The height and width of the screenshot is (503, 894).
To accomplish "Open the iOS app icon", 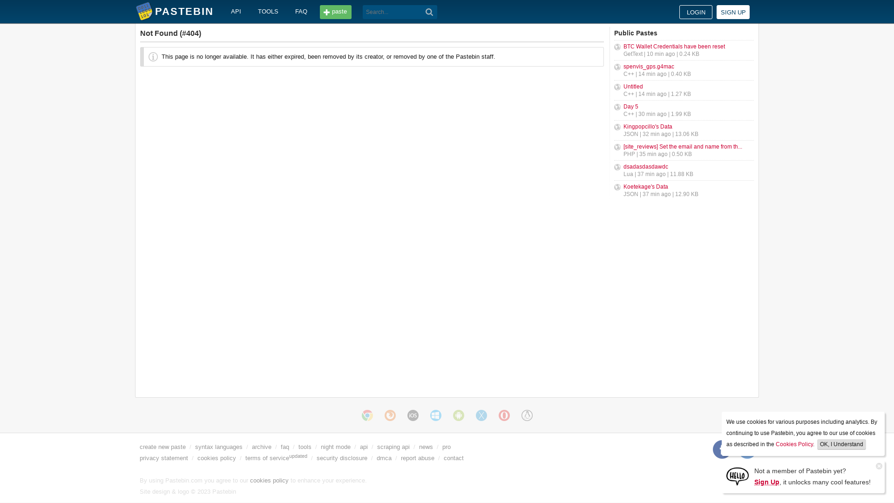I will click(x=413, y=415).
